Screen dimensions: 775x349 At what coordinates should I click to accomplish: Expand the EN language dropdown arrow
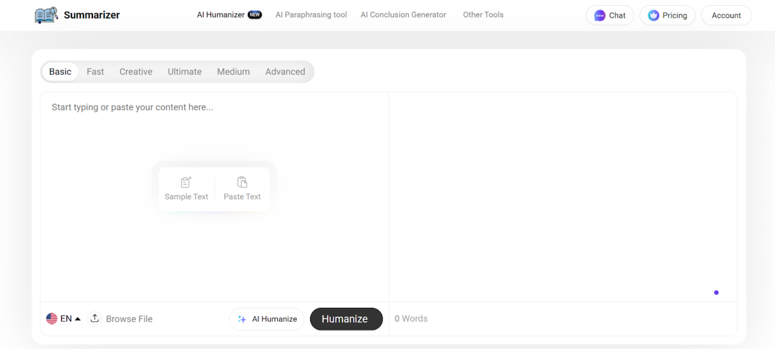coord(77,319)
